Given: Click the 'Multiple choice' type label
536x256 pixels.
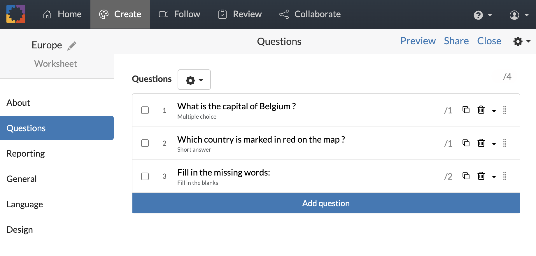Looking at the screenshot, I should tap(197, 117).
